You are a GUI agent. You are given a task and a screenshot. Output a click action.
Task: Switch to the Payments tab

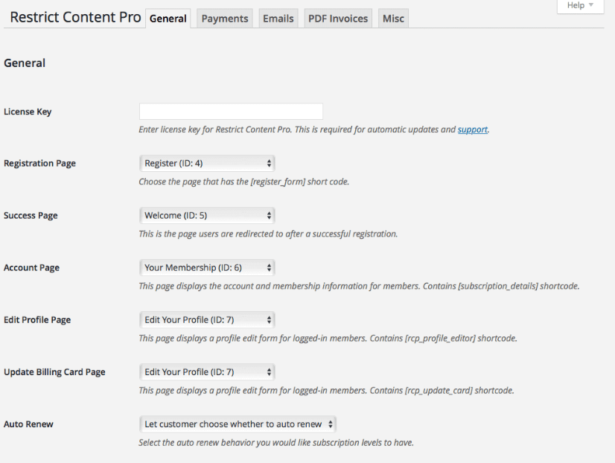[224, 18]
